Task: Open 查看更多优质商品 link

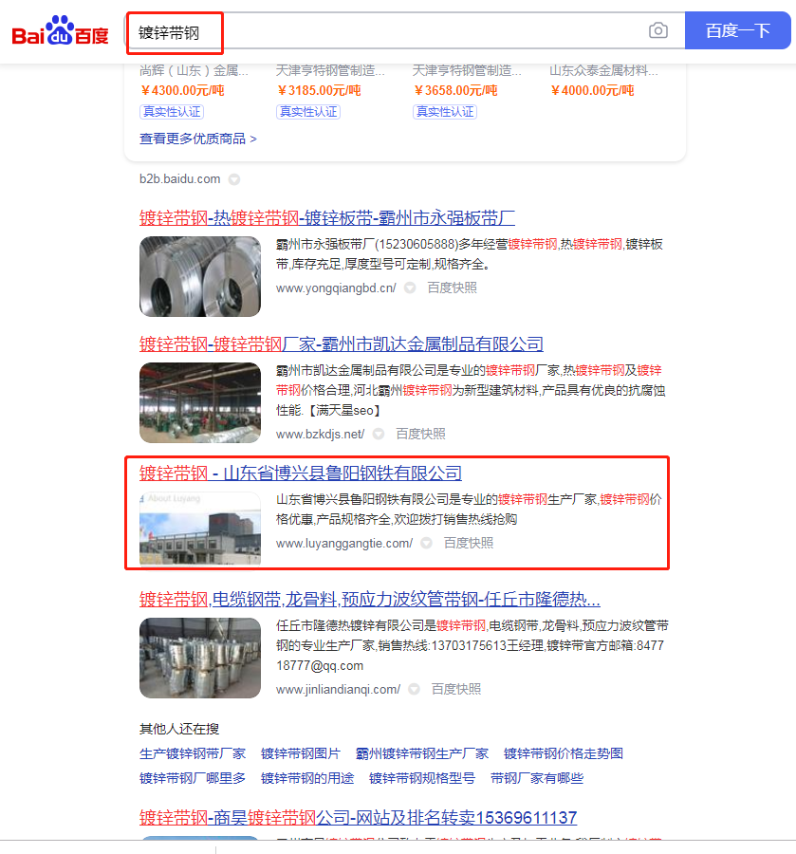Action: coord(197,139)
